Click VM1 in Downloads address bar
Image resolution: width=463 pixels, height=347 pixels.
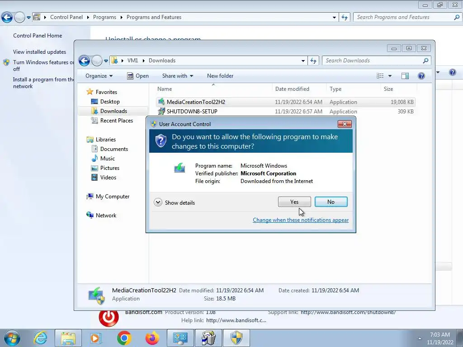(x=132, y=61)
